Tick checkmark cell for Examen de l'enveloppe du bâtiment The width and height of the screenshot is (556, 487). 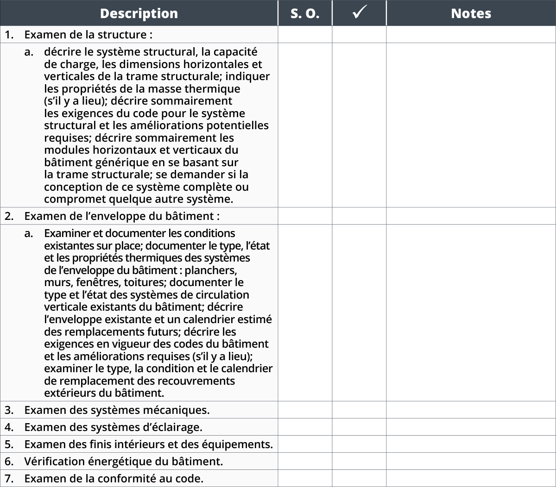359,216
